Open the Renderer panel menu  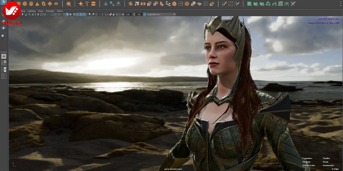coord(50,11)
